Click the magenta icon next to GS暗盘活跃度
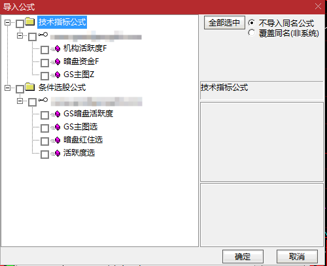The image size is (327, 266). click(x=58, y=114)
